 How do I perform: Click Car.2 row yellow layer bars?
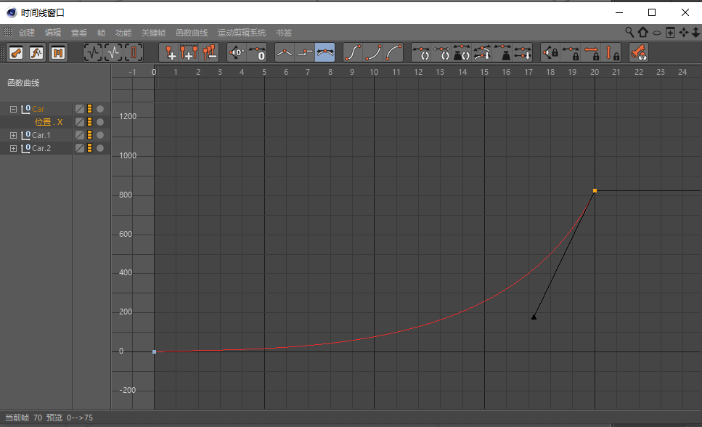pyautogui.click(x=89, y=148)
